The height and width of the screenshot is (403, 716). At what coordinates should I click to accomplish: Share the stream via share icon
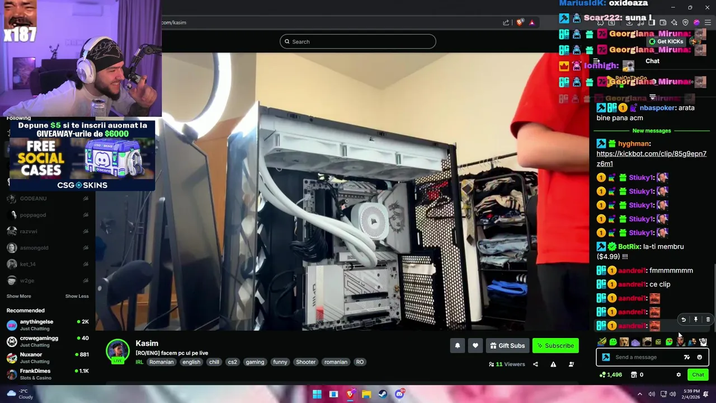pyautogui.click(x=535, y=364)
